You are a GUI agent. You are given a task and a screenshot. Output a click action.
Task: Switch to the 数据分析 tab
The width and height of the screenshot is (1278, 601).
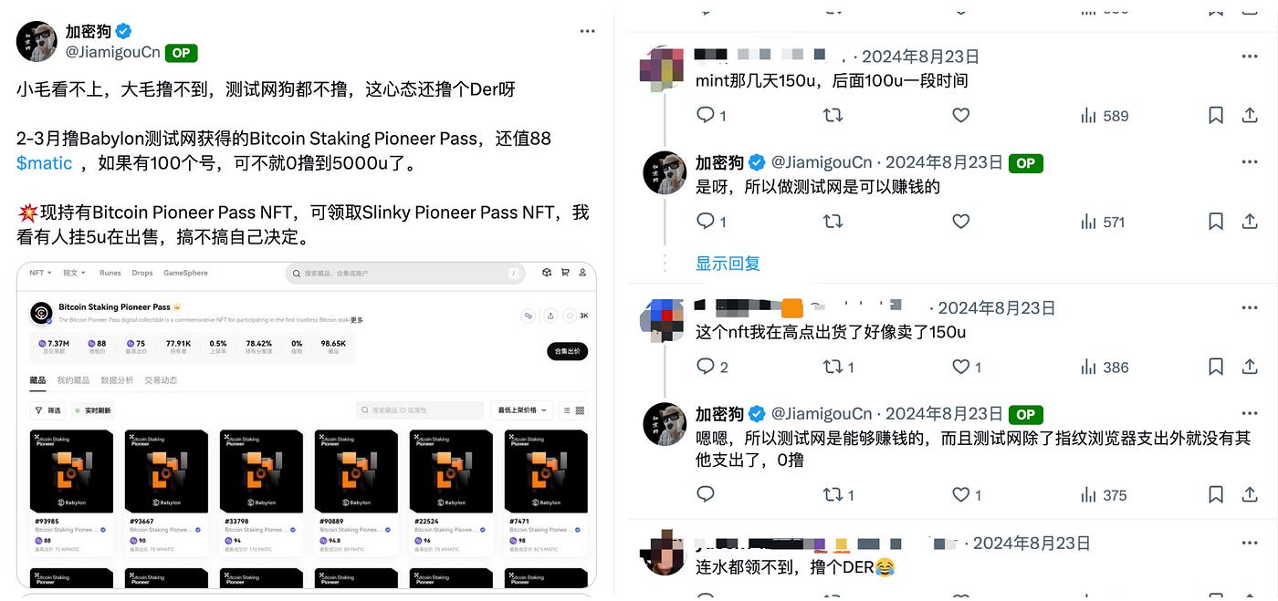(119, 380)
